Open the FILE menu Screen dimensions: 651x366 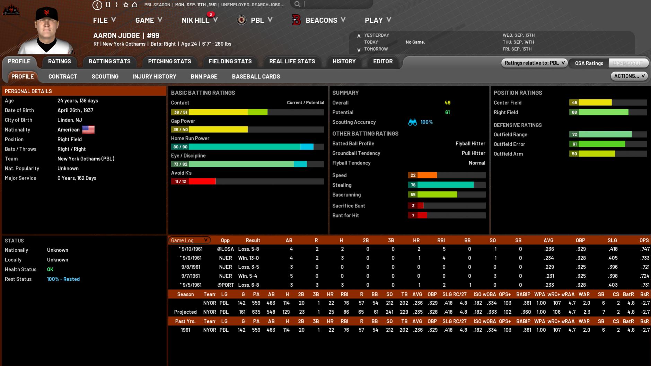click(104, 20)
